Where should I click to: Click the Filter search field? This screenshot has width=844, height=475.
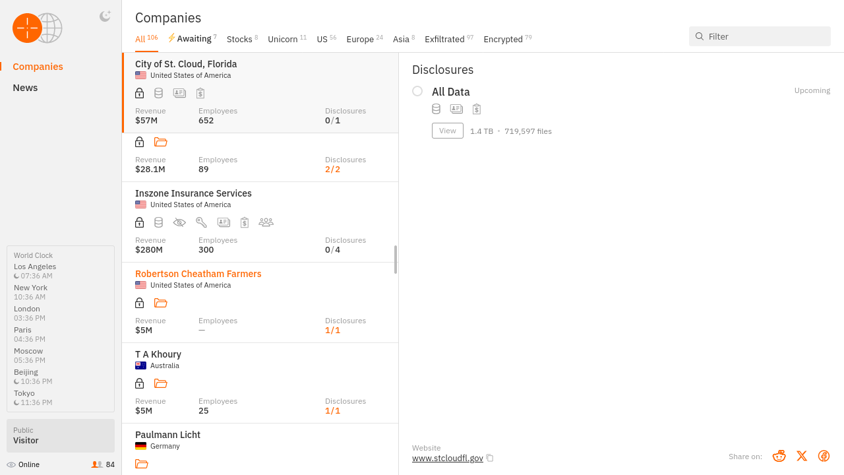coord(765,36)
